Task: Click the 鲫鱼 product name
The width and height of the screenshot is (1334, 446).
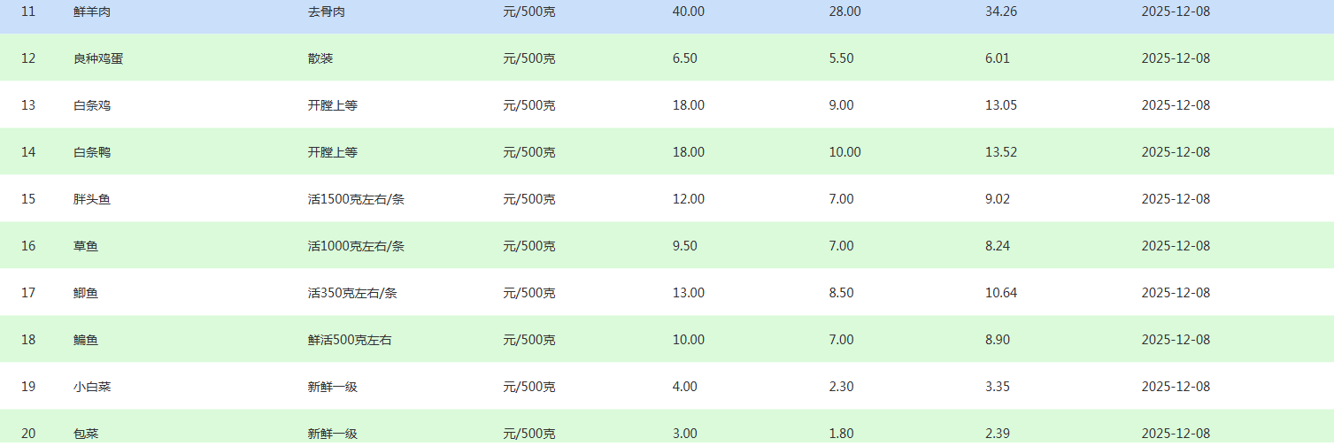Action: pos(86,293)
